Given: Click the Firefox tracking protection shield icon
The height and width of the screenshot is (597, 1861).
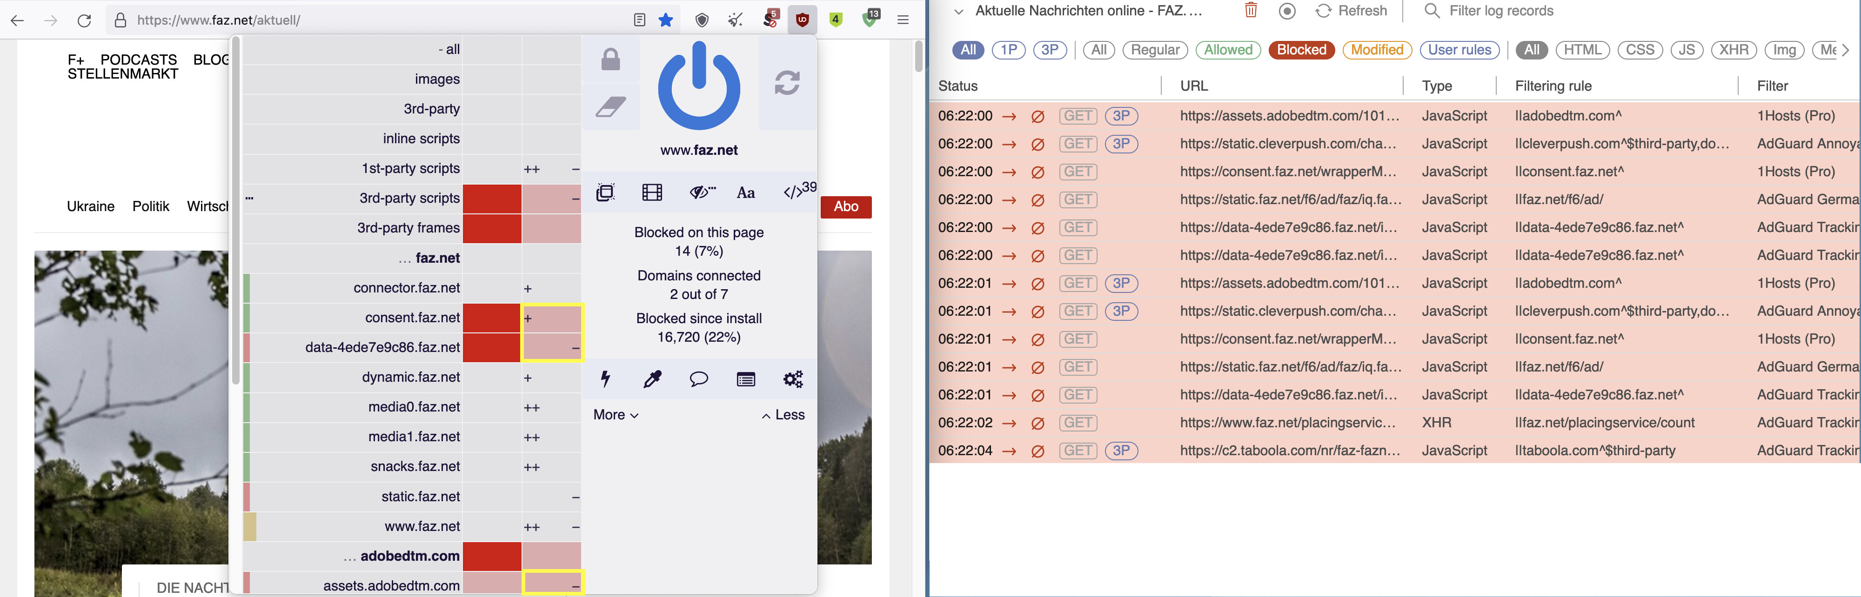Looking at the screenshot, I should click(702, 20).
